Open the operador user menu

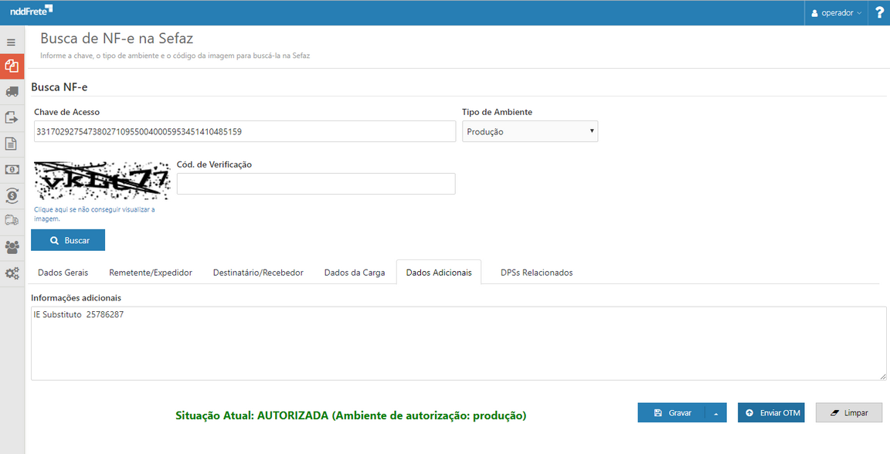836,12
